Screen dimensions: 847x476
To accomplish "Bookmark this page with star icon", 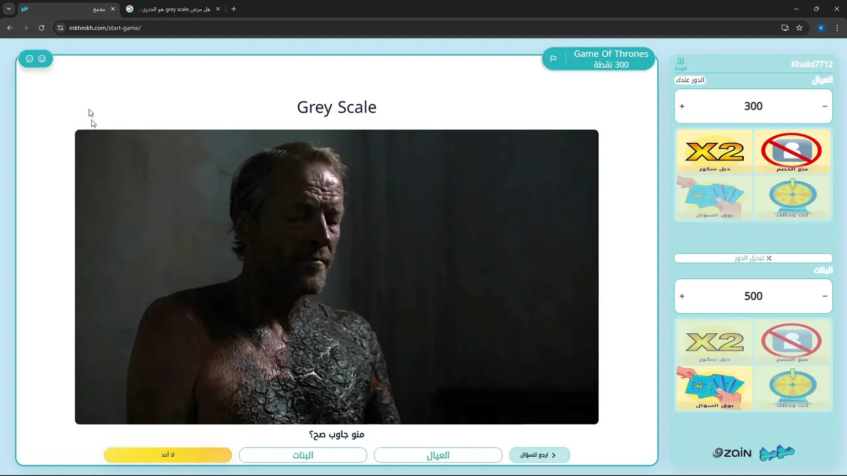I will (x=799, y=28).
